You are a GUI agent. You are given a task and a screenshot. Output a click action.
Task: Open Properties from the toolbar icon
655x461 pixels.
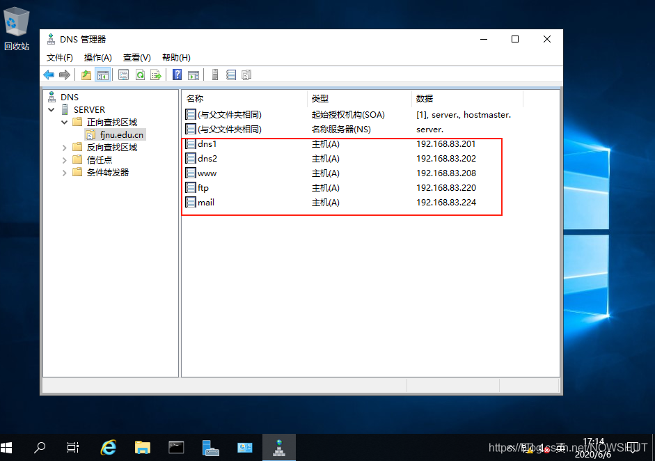124,75
